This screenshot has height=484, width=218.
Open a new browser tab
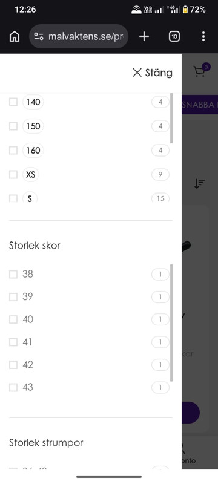click(144, 36)
